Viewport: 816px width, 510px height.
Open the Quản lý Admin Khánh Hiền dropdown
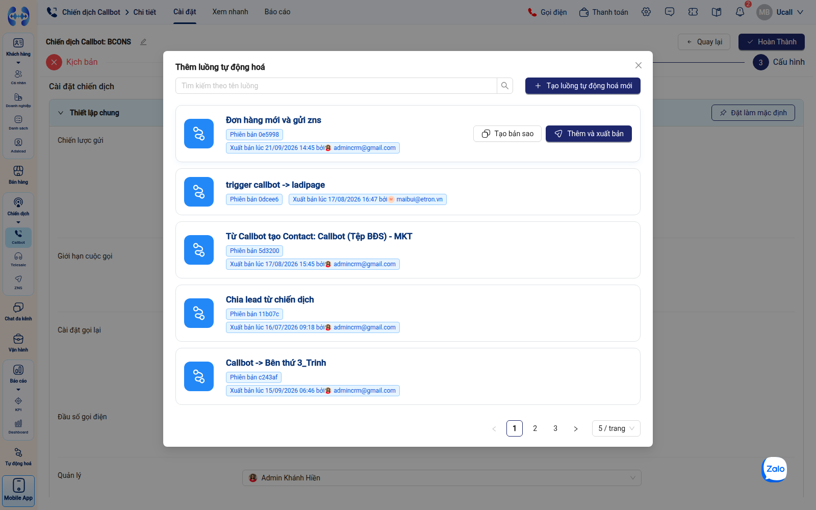(442, 478)
